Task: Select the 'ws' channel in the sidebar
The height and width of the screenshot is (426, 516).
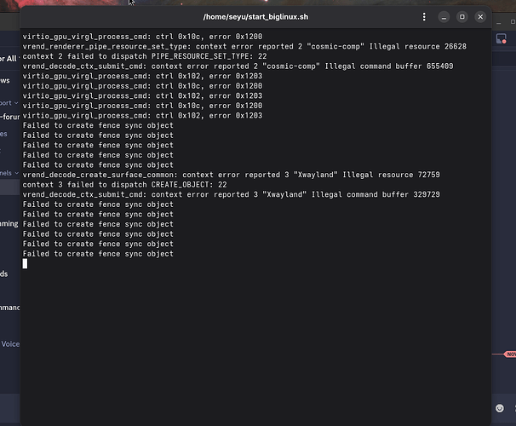Action: (x=7, y=80)
